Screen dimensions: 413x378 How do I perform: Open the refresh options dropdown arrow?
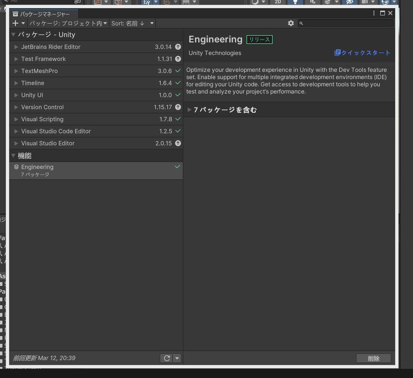pyautogui.click(x=177, y=358)
